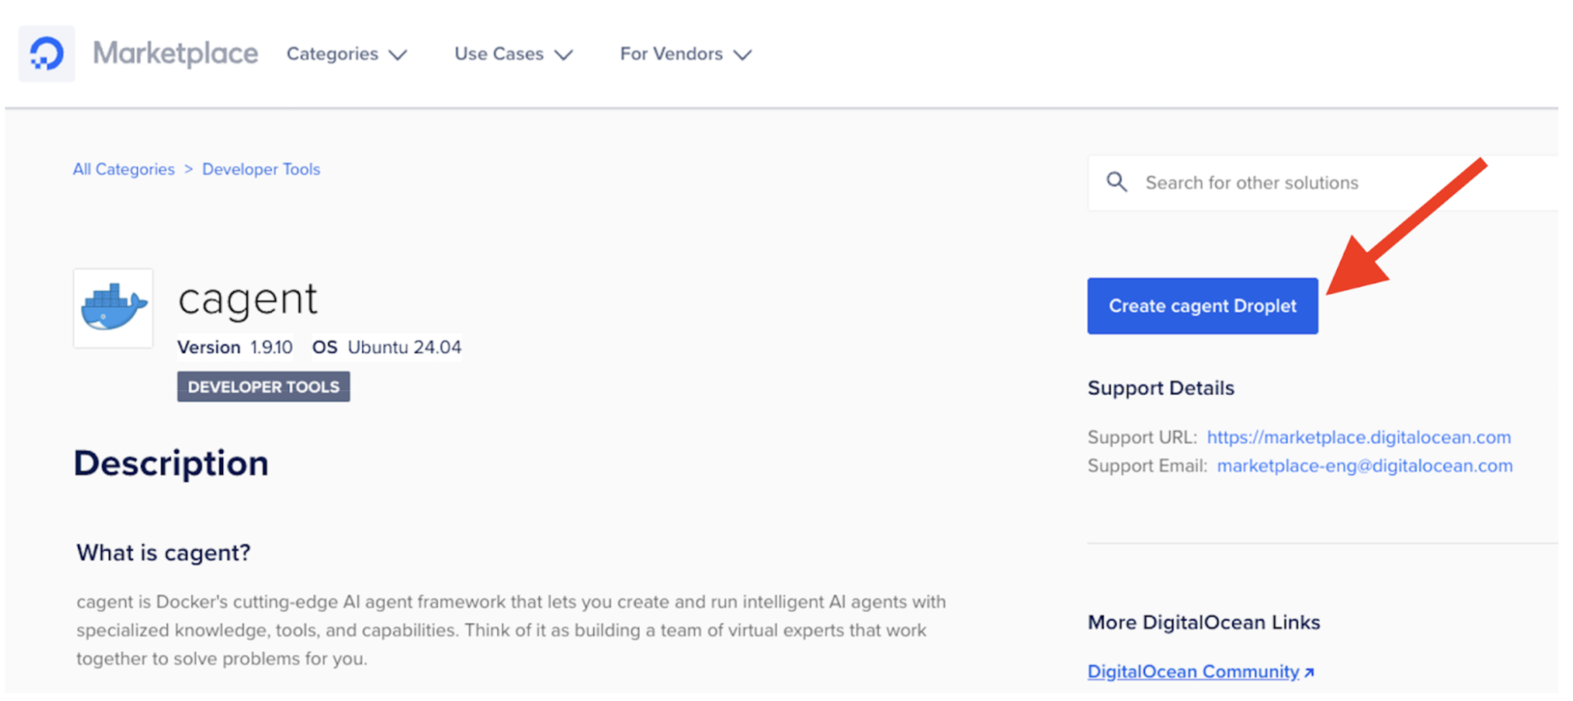Viewport: 1573px width, 701px height.
Task: Click the cagent page title
Action: tap(248, 298)
